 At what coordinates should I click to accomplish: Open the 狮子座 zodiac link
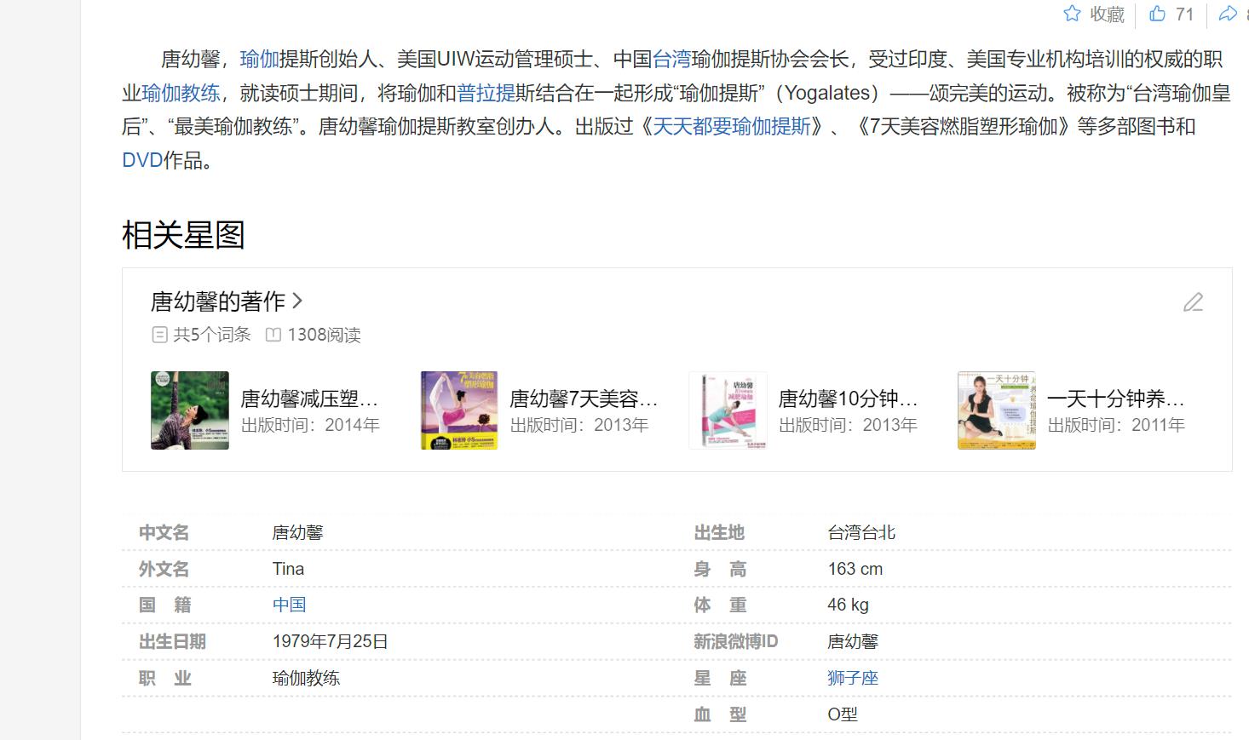[x=852, y=678]
